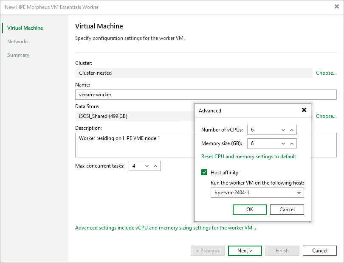Click the Next button
Viewport: 344px width, 263px height.
pos(245,251)
